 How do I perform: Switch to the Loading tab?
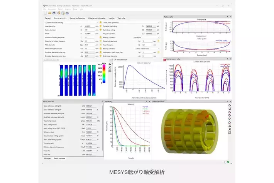[x=112, y=18]
